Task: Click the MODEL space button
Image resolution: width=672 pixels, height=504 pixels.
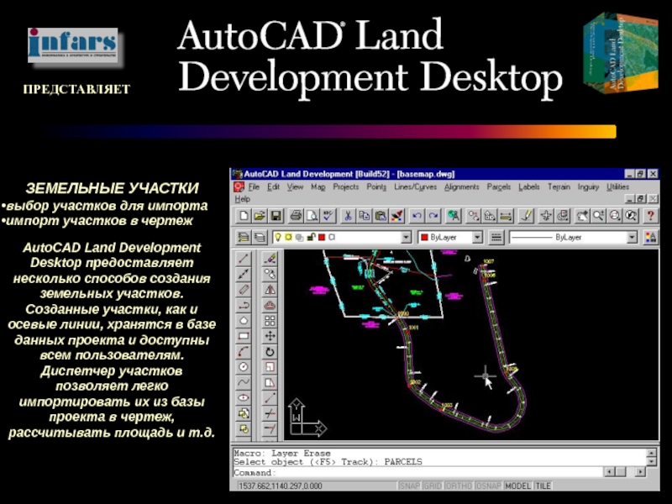Action: point(517,486)
